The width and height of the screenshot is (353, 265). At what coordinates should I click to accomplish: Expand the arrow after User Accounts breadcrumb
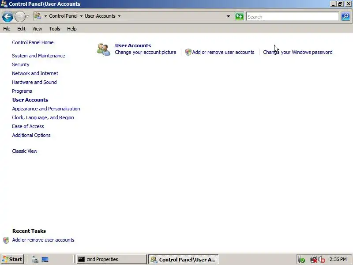tap(119, 16)
